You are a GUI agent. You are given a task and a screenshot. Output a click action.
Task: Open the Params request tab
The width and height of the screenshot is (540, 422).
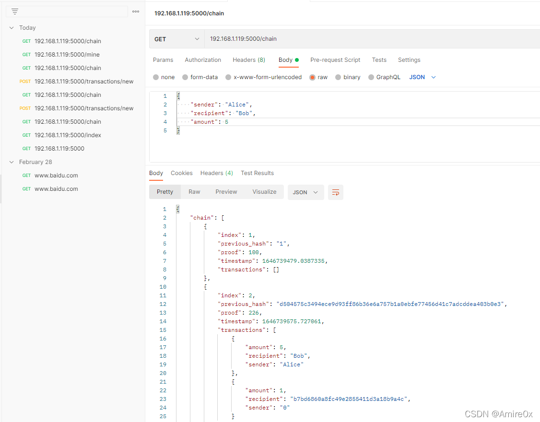pyautogui.click(x=163, y=60)
